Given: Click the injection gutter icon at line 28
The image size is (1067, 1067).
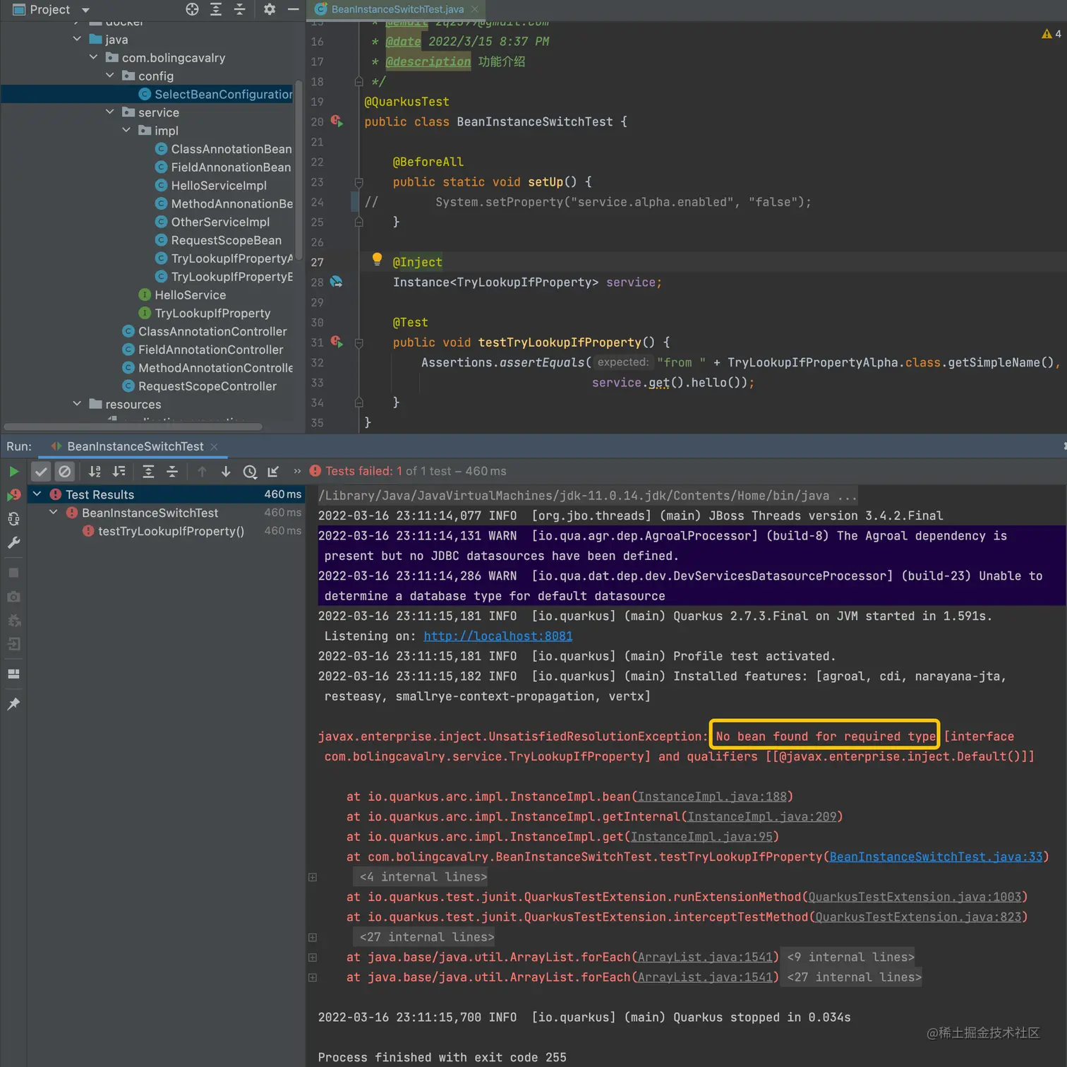Looking at the screenshot, I should (337, 282).
